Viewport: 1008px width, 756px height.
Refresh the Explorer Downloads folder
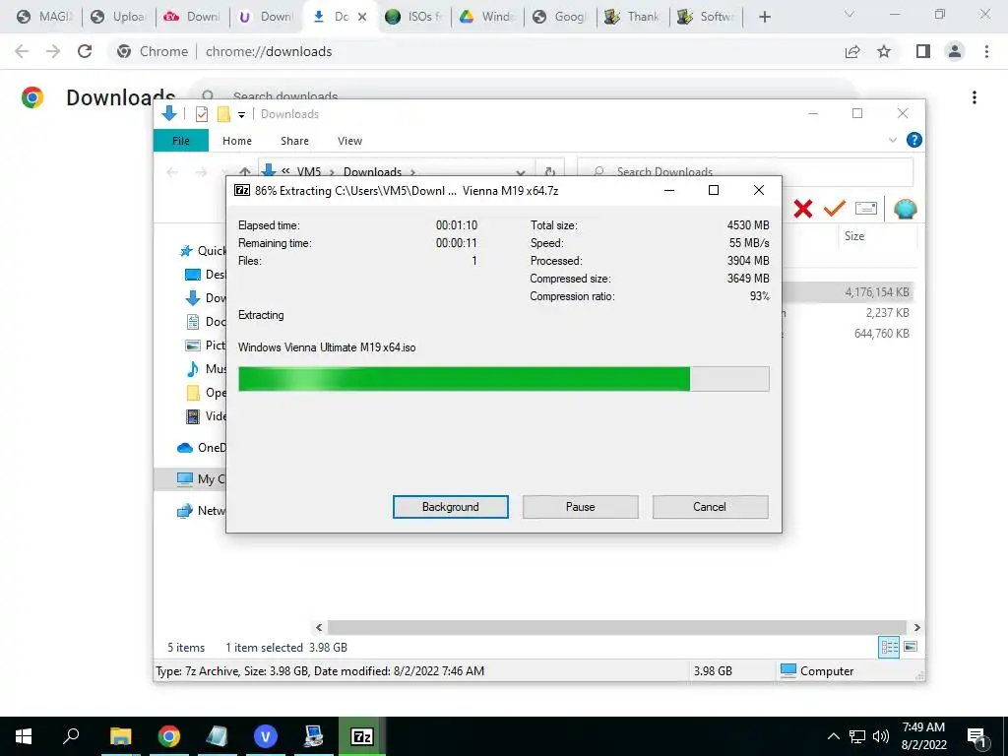[549, 171]
